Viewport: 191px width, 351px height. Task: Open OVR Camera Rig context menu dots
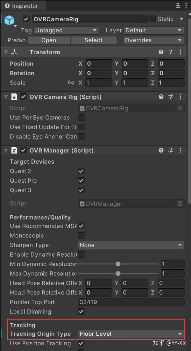[180, 97]
